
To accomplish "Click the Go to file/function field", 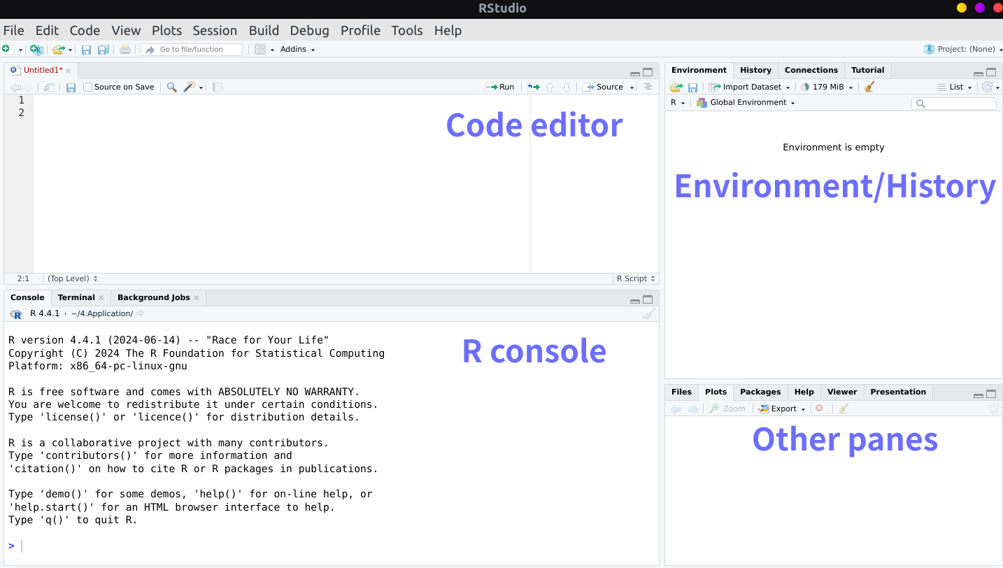I will [191, 49].
